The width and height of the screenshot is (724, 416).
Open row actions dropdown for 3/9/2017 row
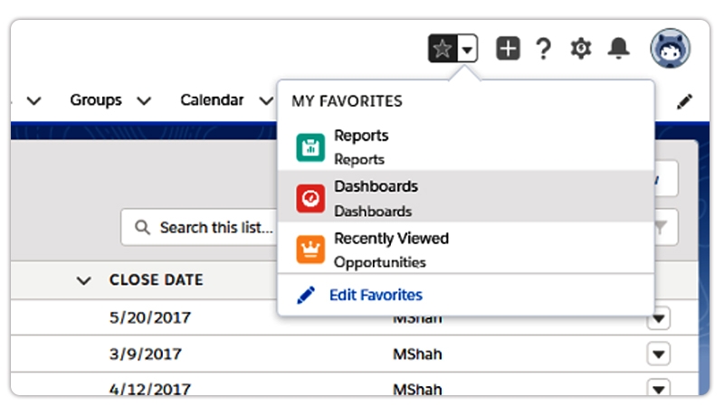[659, 354]
